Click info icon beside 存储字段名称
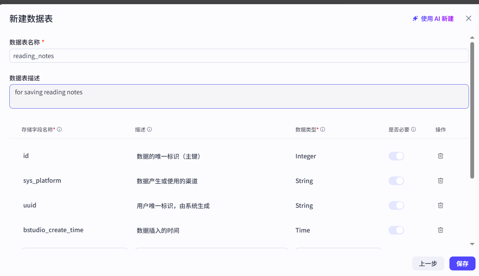The height and width of the screenshot is (276, 479). click(59, 129)
